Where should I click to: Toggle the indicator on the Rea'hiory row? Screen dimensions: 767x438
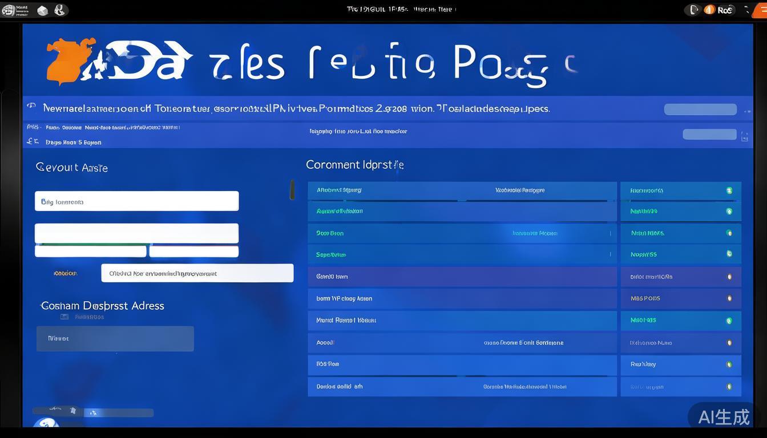pos(729,364)
